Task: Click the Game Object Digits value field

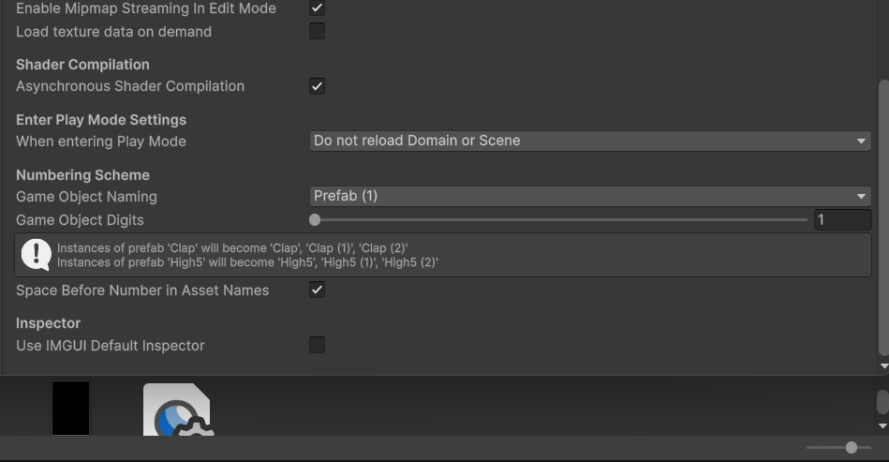Action: click(842, 220)
